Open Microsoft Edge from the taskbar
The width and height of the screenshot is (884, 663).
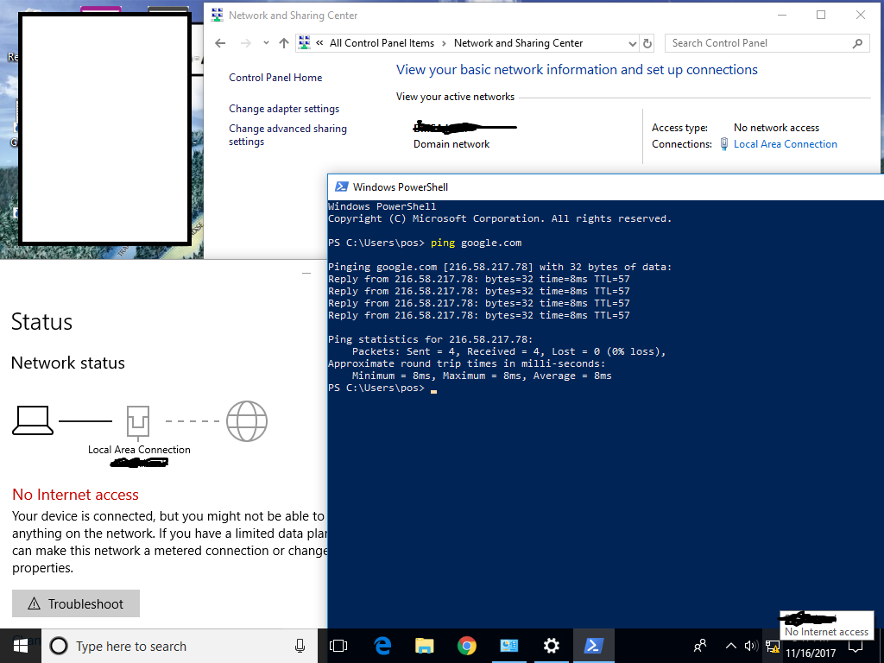click(x=382, y=646)
